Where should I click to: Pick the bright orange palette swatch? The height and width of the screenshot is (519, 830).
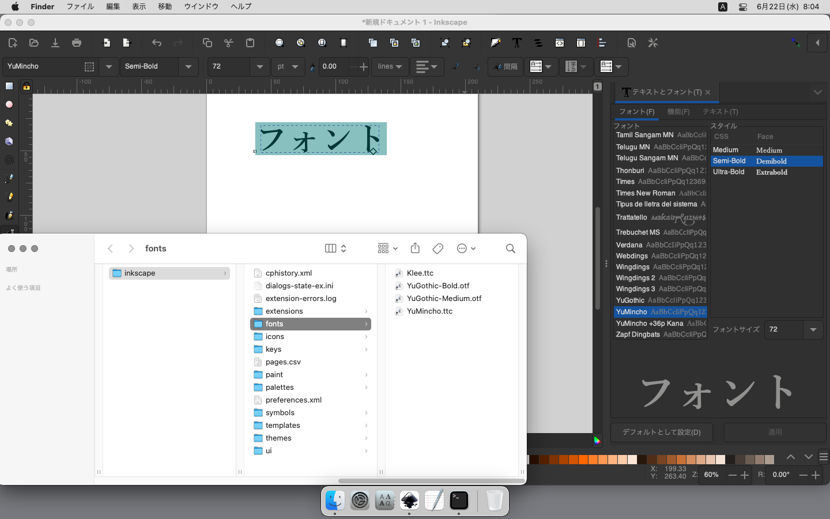(583, 460)
